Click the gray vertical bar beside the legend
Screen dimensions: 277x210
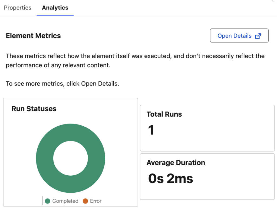pos(42,201)
